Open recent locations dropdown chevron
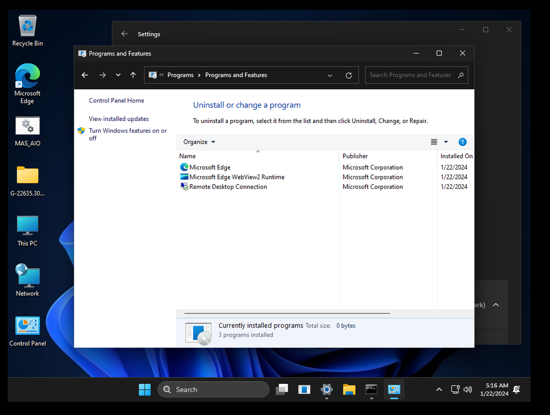Screen dimensions: 550x415 pyautogui.click(x=118, y=75)
